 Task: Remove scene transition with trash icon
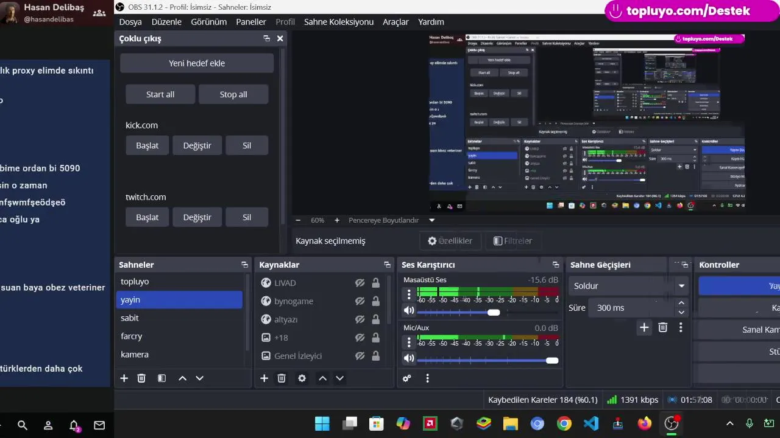click(x=663, y=328)
